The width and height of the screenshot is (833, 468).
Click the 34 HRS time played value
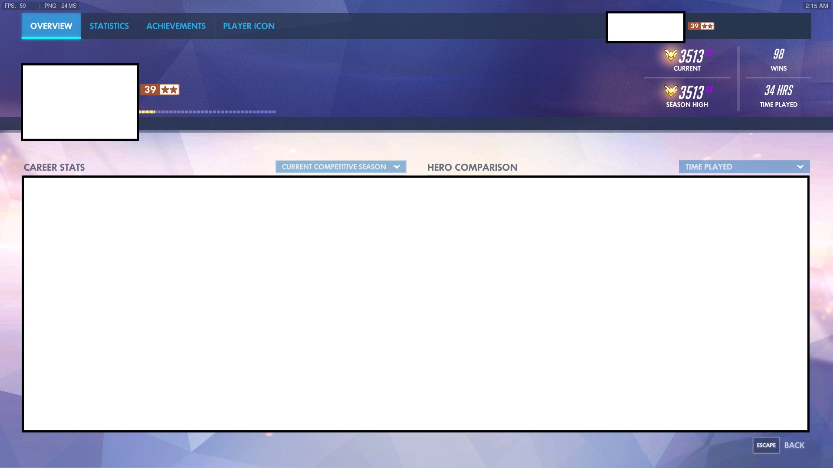pyautogui.click(x=779, y=90)
